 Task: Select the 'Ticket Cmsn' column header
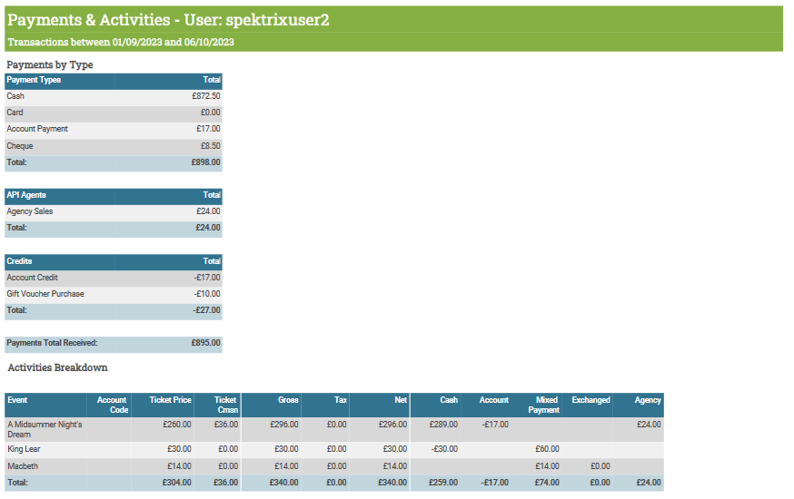[226, 405]
